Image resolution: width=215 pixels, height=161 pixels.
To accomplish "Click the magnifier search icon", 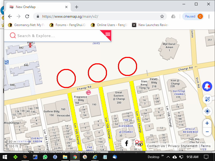I will click(12, 35).
